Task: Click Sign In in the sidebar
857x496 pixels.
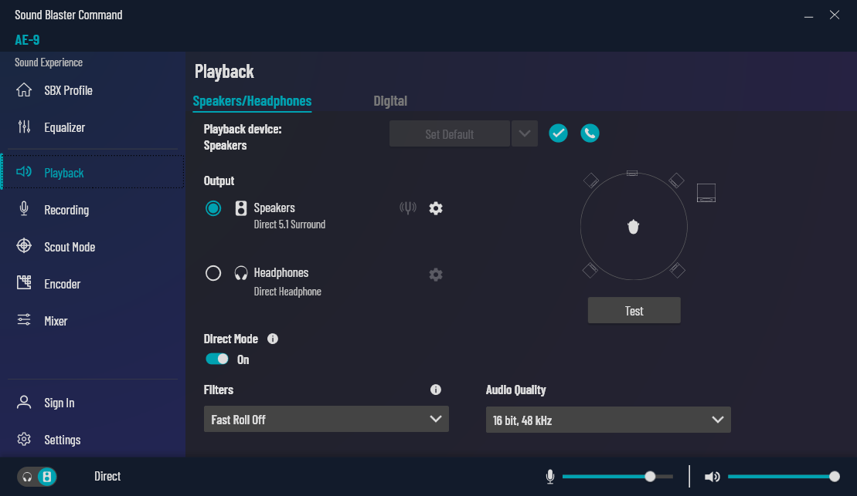Action: click(x=59, y=403)
